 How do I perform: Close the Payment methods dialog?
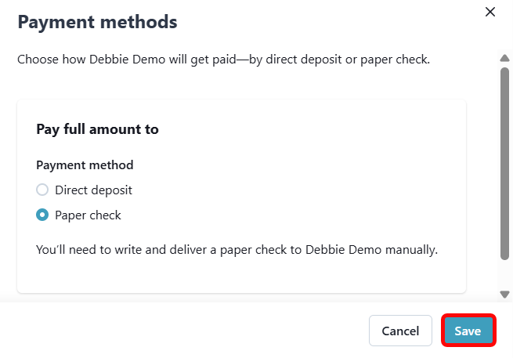tap(490, 12)
